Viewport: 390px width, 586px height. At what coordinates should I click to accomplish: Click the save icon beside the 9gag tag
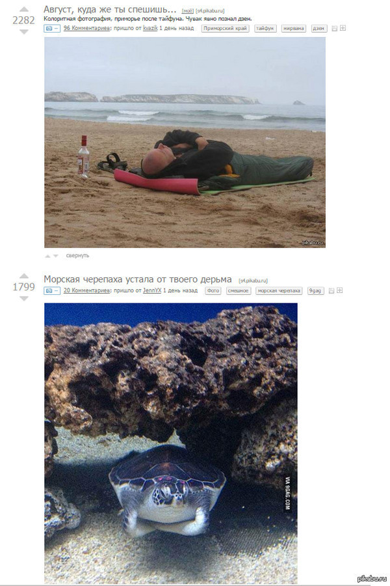pyautogui.click(x=331, y=291)
